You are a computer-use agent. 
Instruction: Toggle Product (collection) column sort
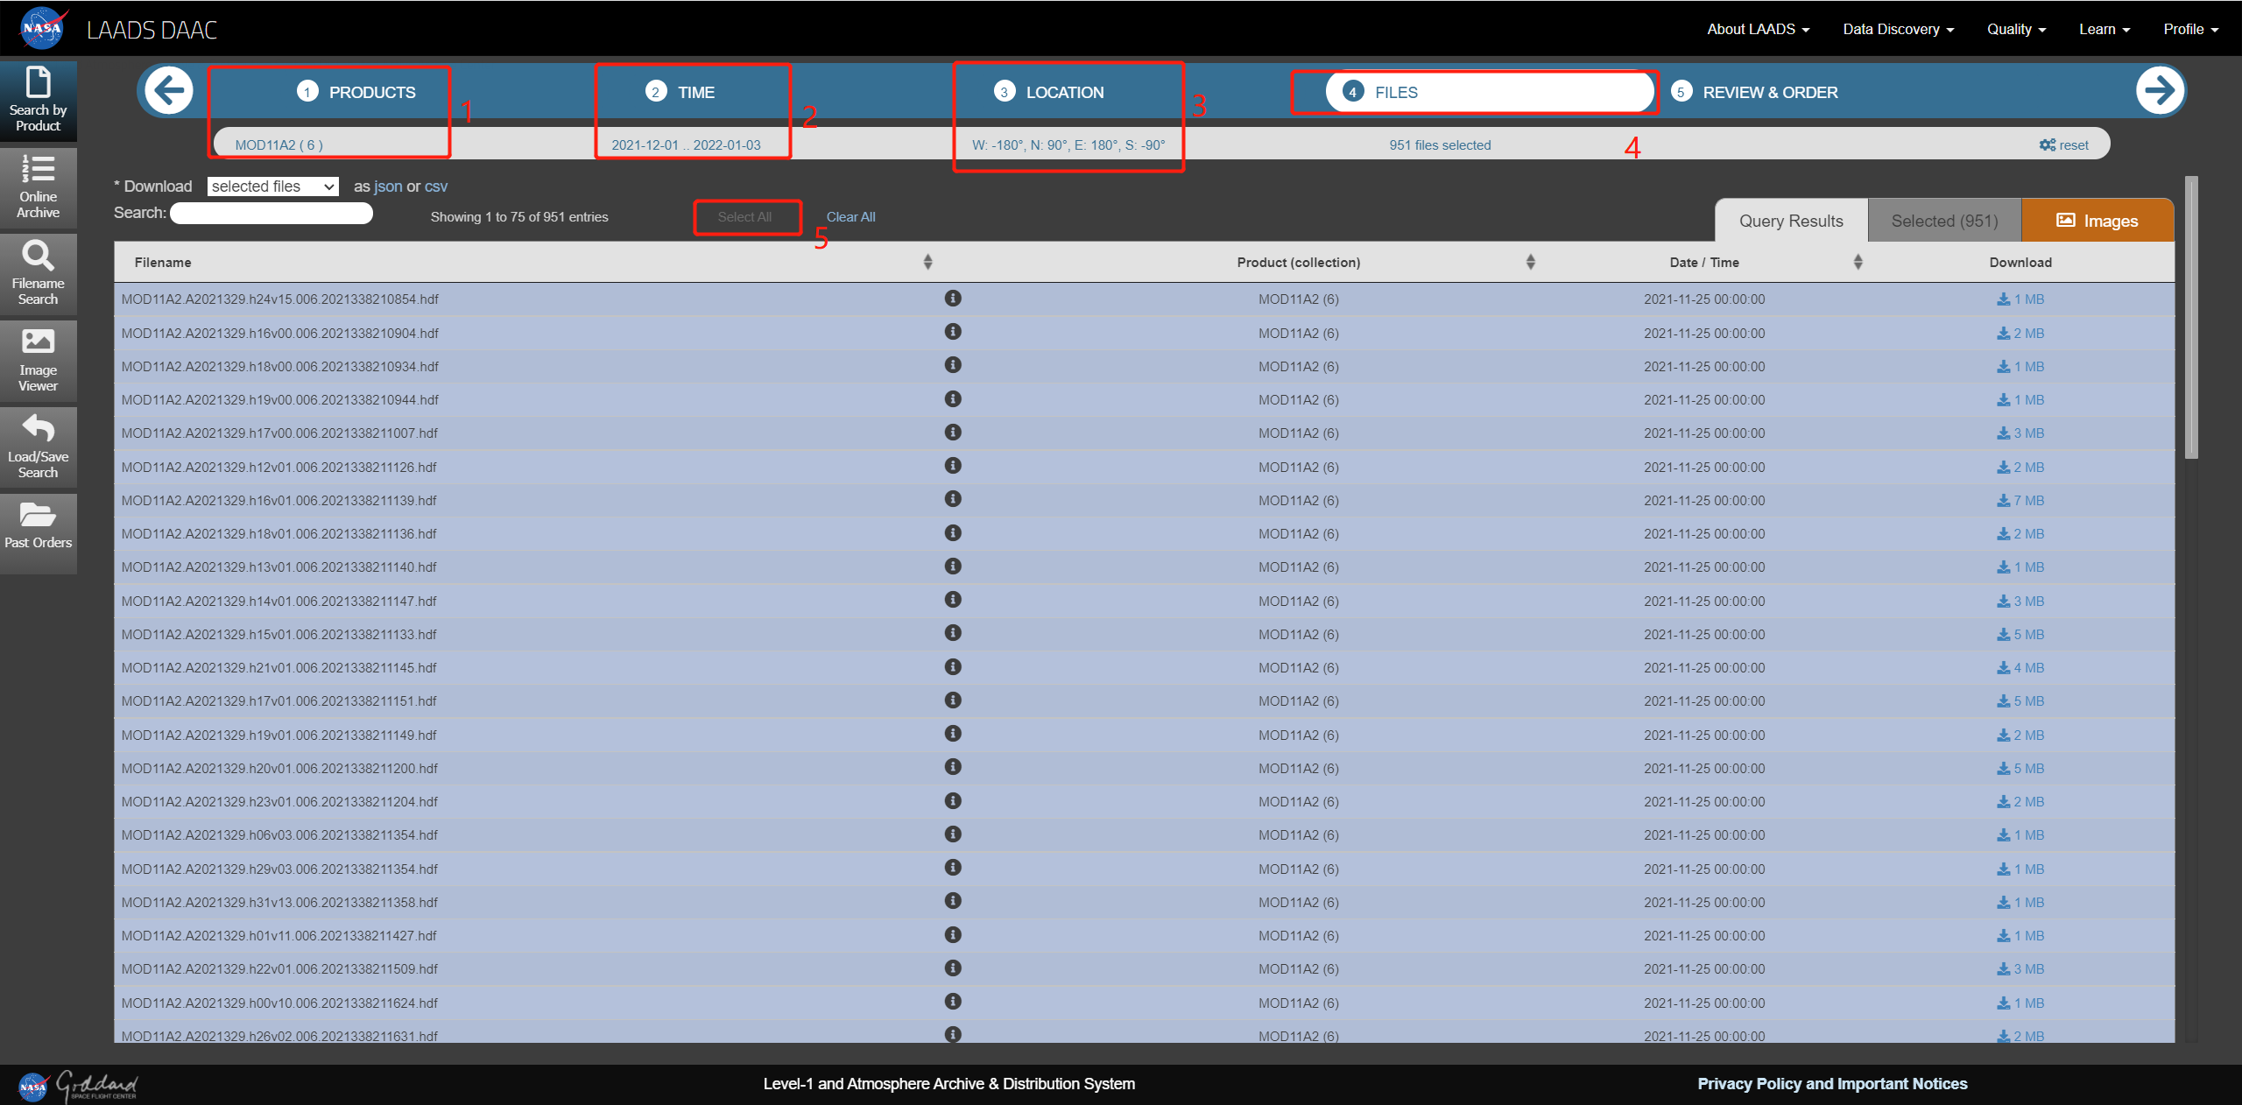click(x=1530, y=262)
